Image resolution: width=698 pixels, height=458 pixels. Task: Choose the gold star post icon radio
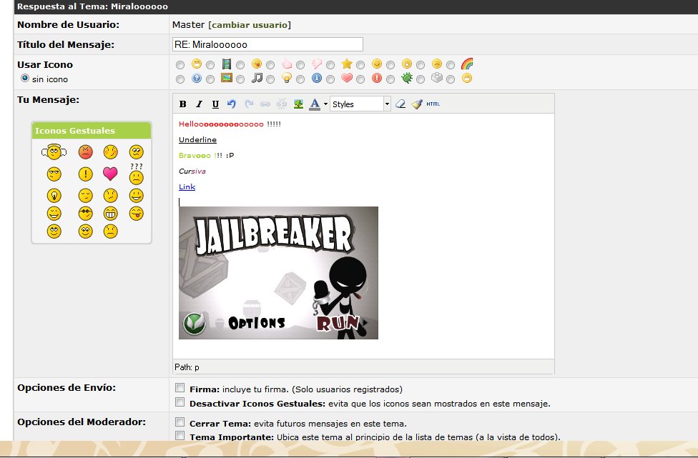(x=330, y=65)
